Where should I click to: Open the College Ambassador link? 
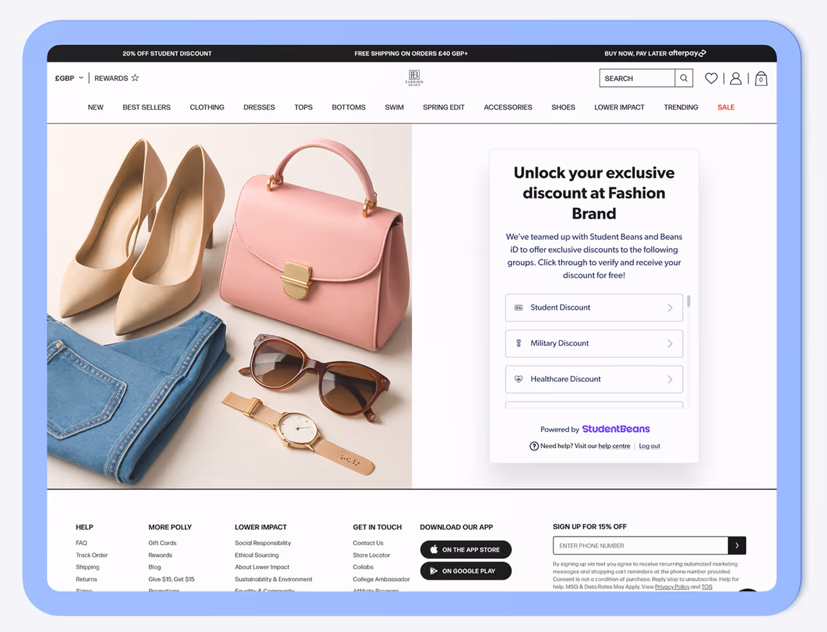click(x=382, y=580)
